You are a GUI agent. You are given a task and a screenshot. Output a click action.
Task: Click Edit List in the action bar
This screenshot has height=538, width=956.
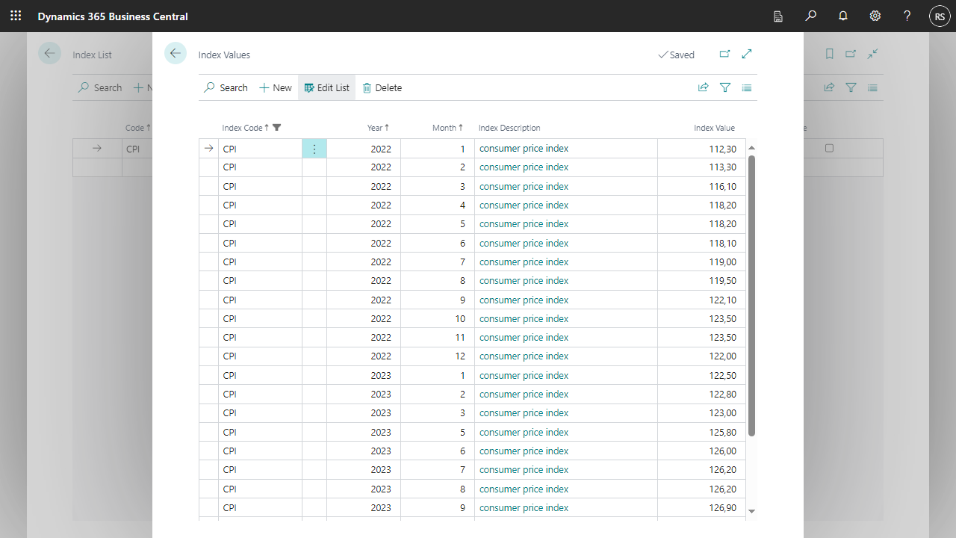[x=326, y=87]
